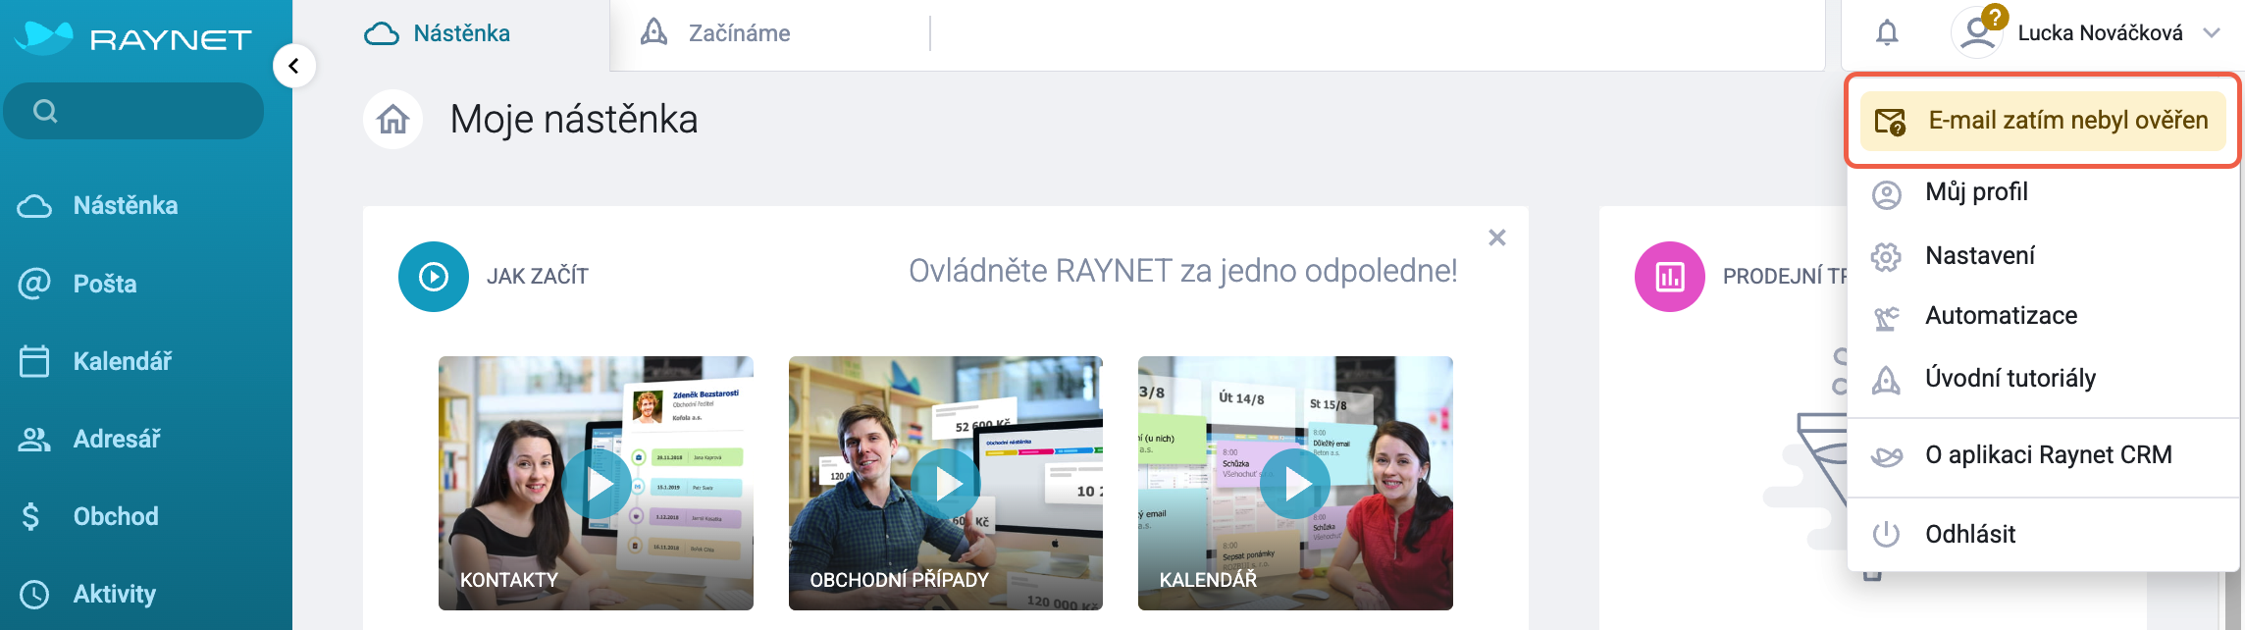Click the robot arm Automatizace icon

coord(1886,318)
